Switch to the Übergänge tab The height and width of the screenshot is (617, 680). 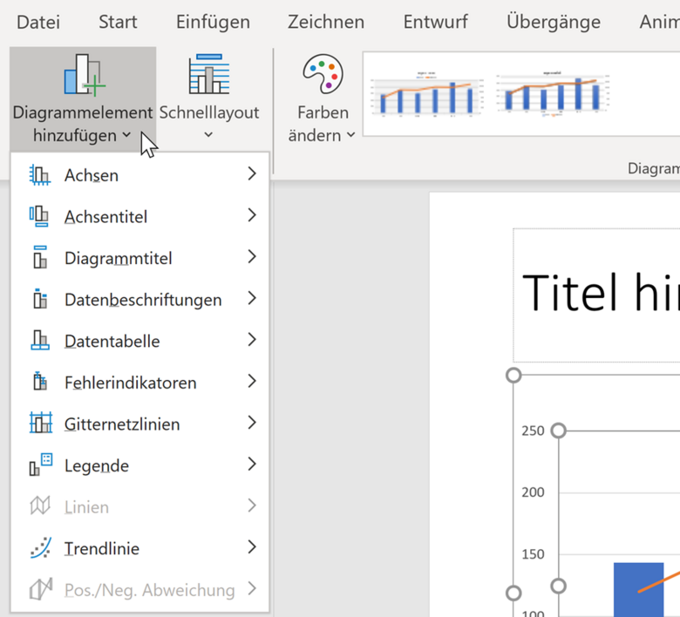tap(554, 22)
